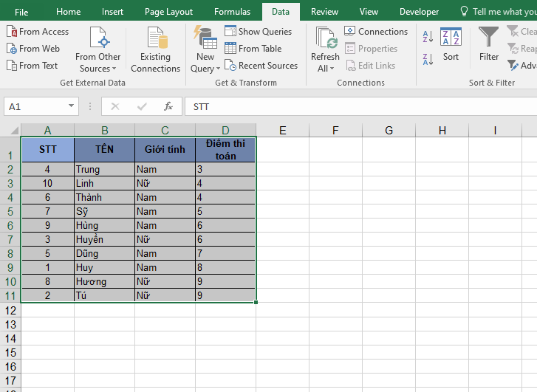Expand the New Query dropdown
The image size is (537, 392).
click(x=205, y=69)
